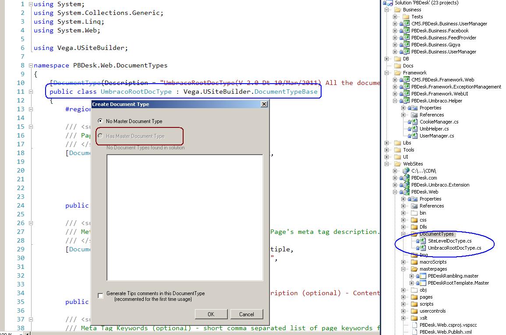Click the SiteLevelDocType.cs file icon
This screenshot has height=335, width=506.
422,241
